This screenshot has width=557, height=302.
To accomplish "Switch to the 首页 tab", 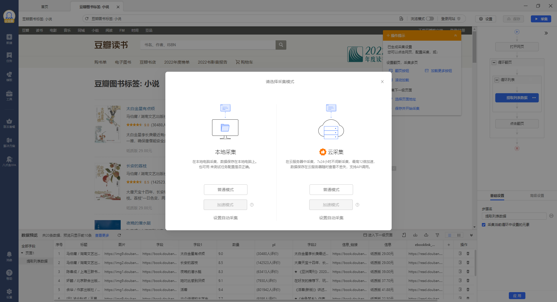I will point(44,6).
